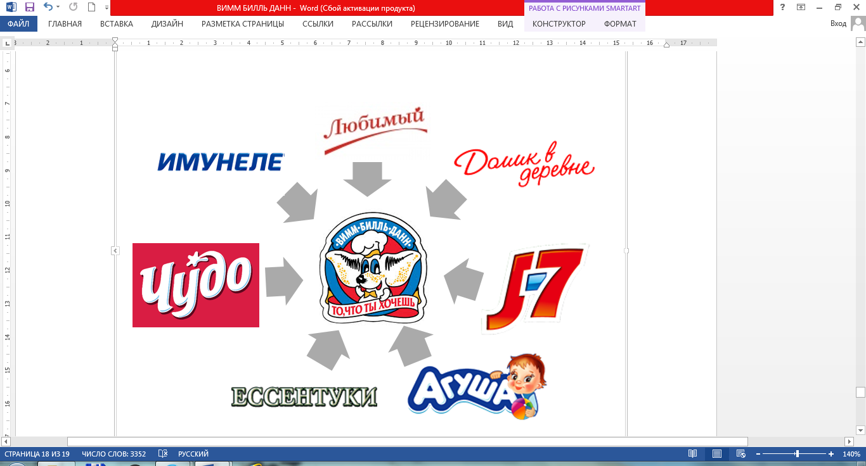Click the zoom slider handle
The width and height of the screenshot is (866, 466).
pyautogui.click(x=797, y=454)
